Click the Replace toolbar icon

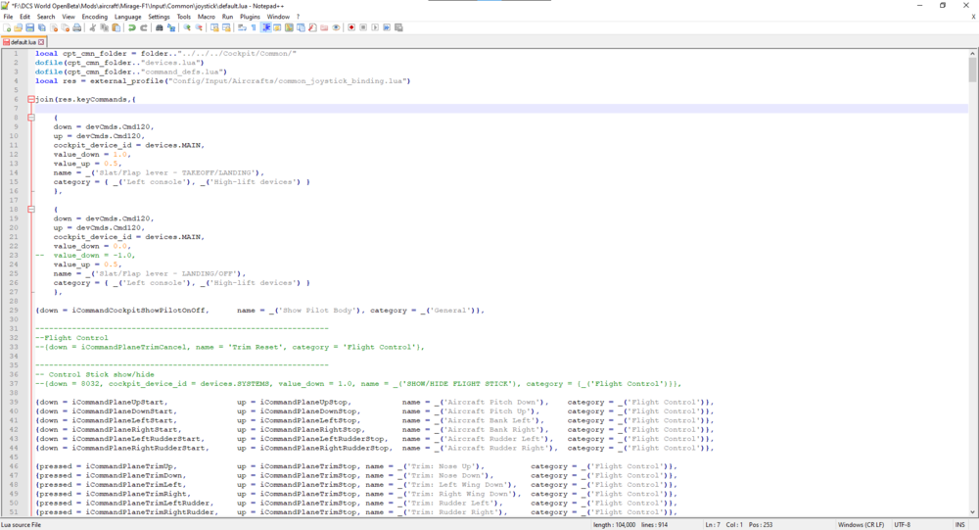click(171, 27)
